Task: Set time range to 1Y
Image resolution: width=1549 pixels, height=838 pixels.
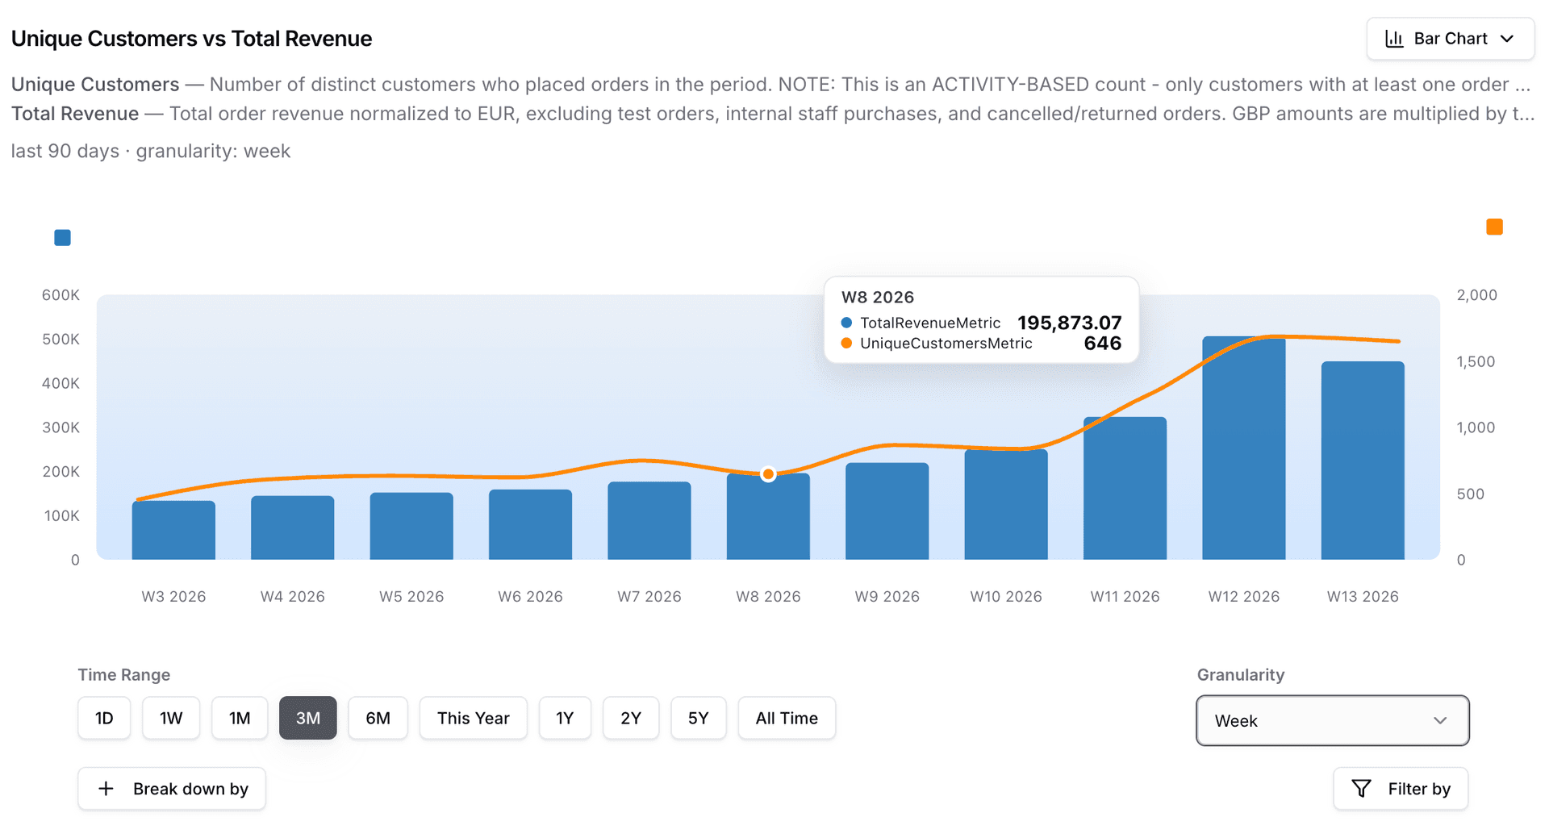Action: click(x=565, y=718)
